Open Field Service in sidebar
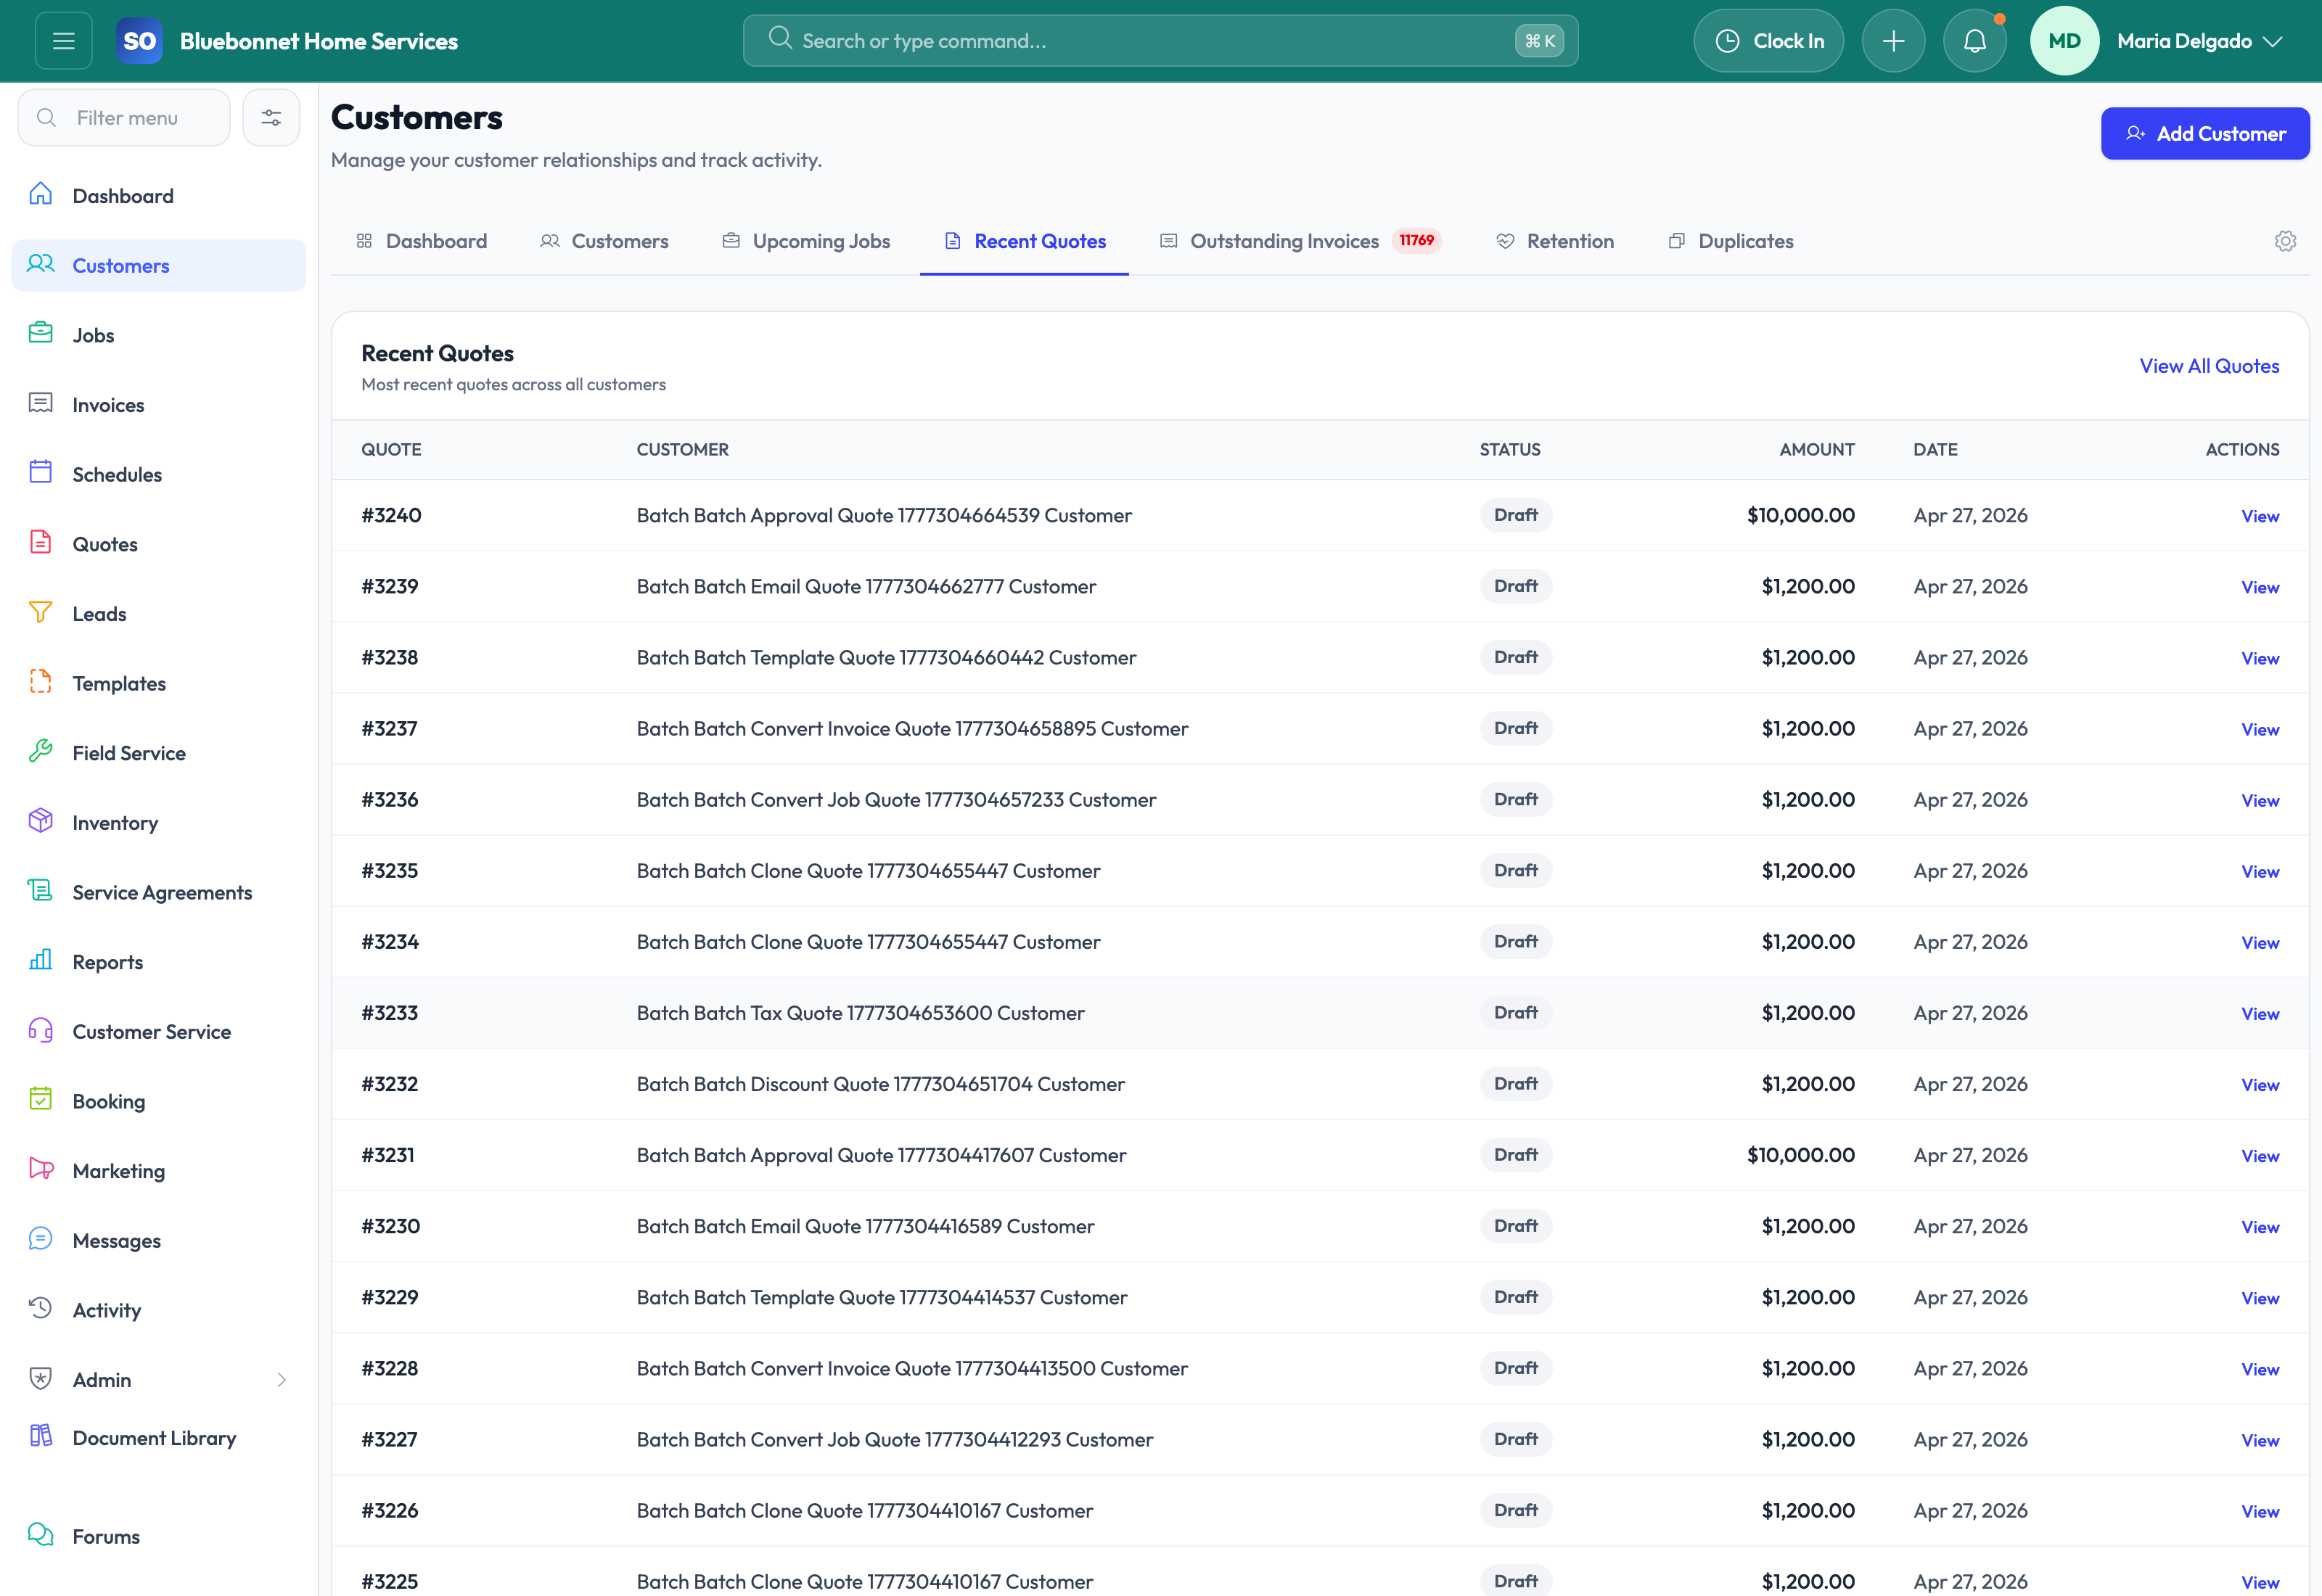The height and width of the screenshot is (1596, 2322). (159, 753)
